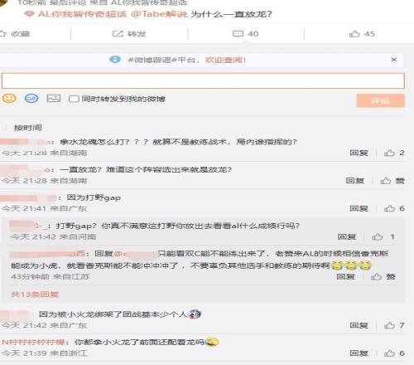Enable 同时转发到我的微博 checkbox
This screenshot has height=365, width=414.
[74, 99]
